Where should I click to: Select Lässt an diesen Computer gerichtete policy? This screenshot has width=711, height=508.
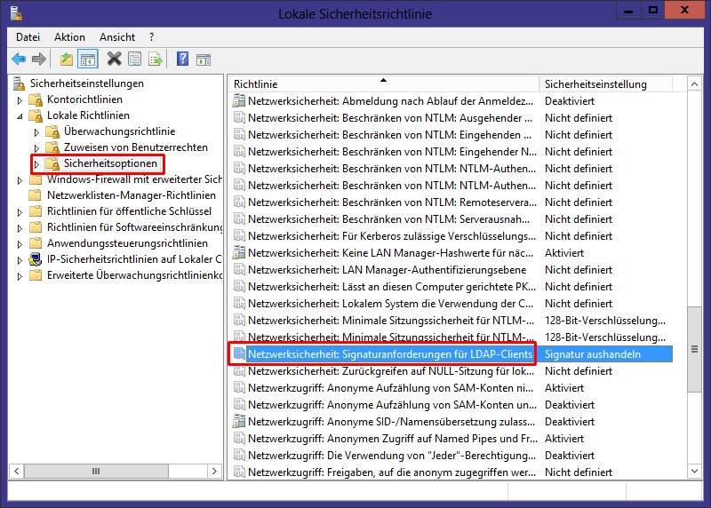coord(392,287)
